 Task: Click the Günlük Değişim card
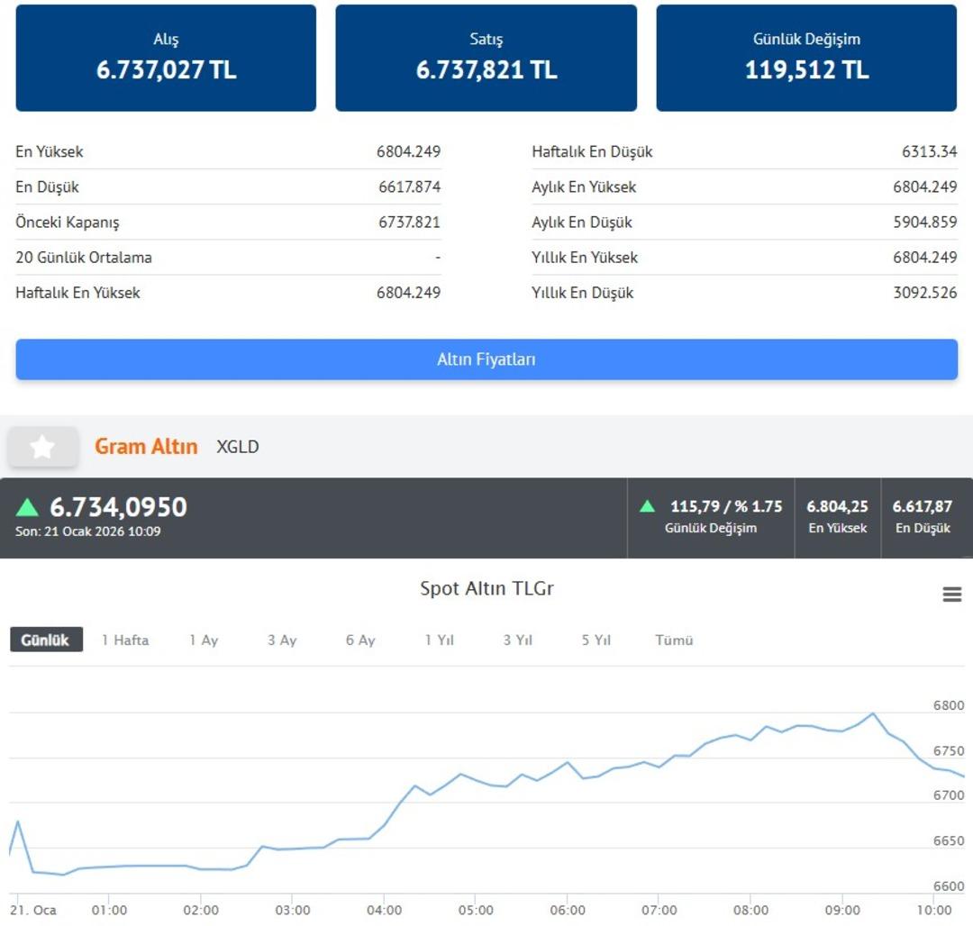pos(806,58)
